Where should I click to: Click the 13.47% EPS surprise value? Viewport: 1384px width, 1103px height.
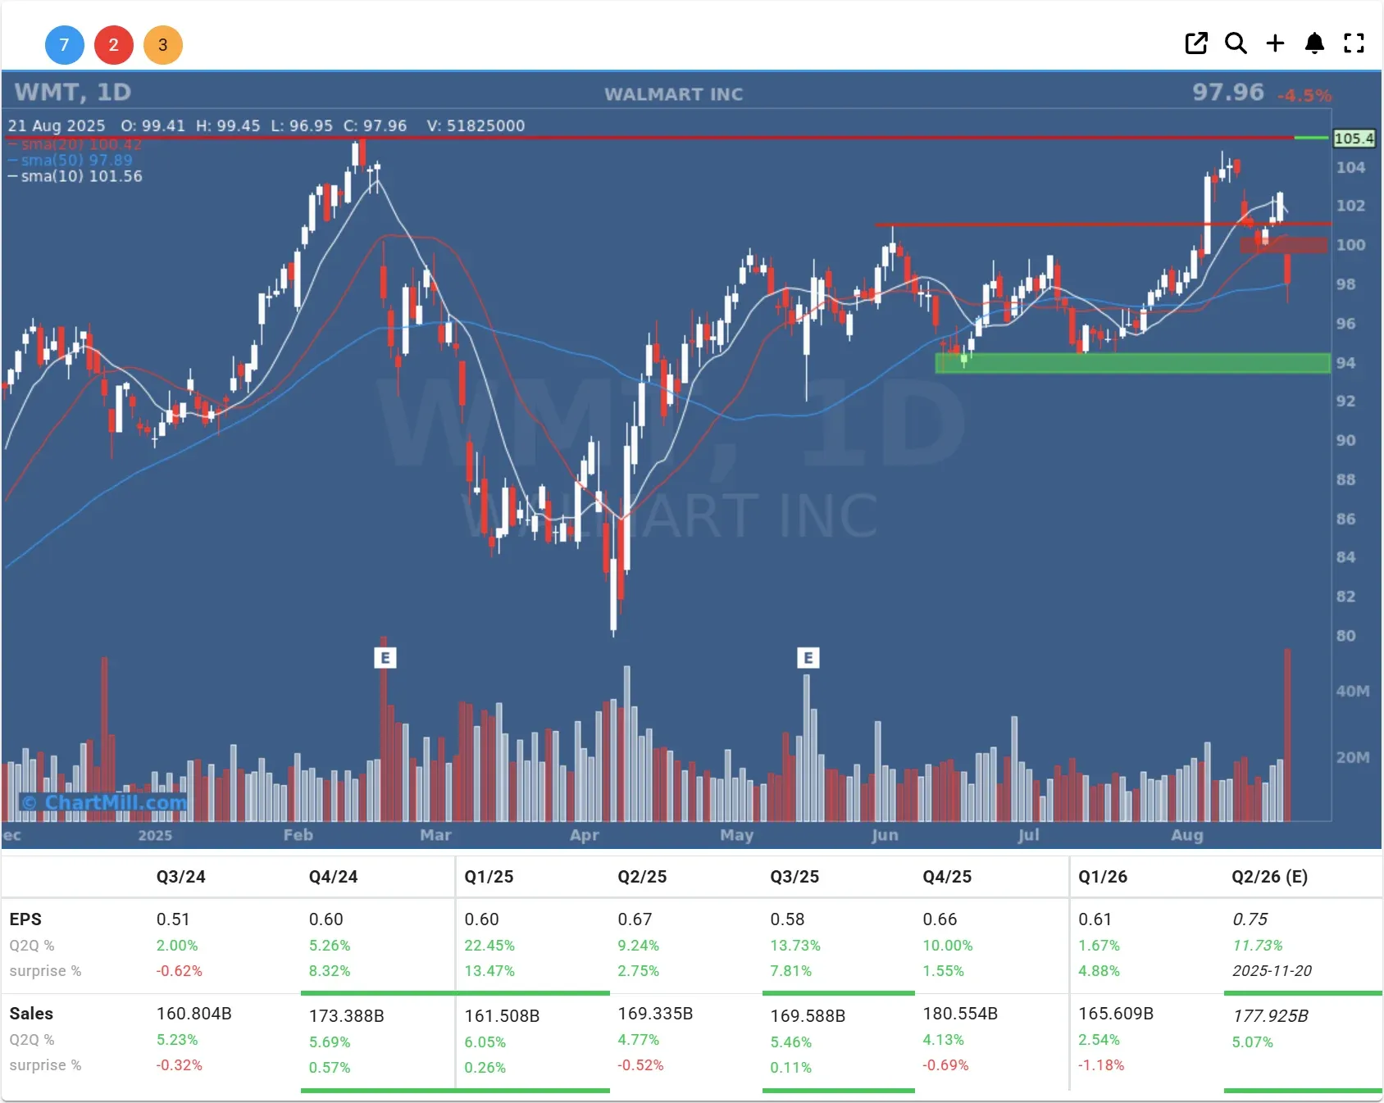click(x=489, y=971)
